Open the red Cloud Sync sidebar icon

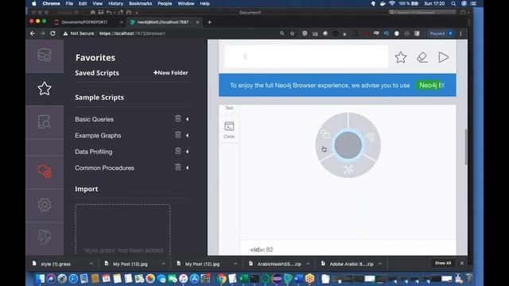pos(45,171)
